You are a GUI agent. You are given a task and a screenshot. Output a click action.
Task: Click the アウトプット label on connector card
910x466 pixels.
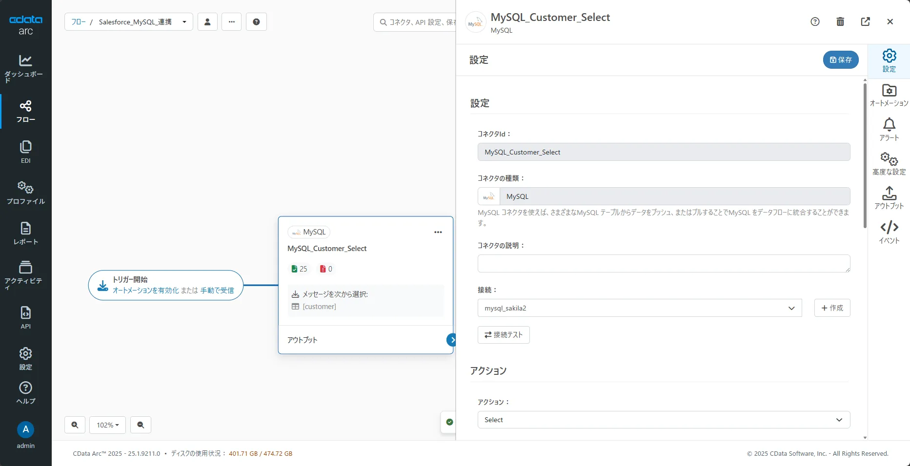coord(302,340)
